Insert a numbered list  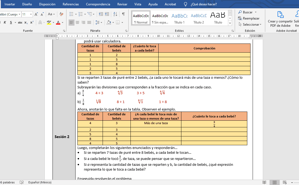pos(81,14)
